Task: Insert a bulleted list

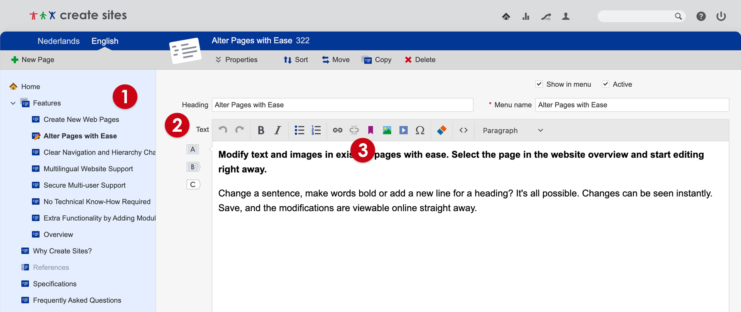Action: tap(299, 131)
